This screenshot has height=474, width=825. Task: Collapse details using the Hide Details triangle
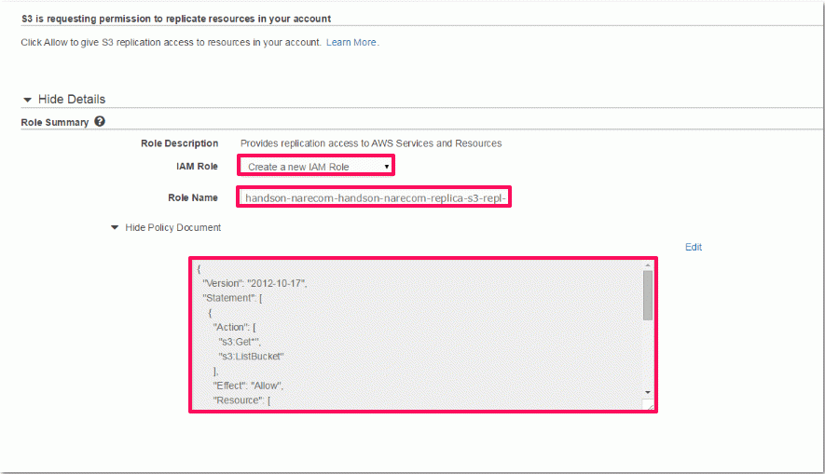pyautogui.click(x=27, y=100)
